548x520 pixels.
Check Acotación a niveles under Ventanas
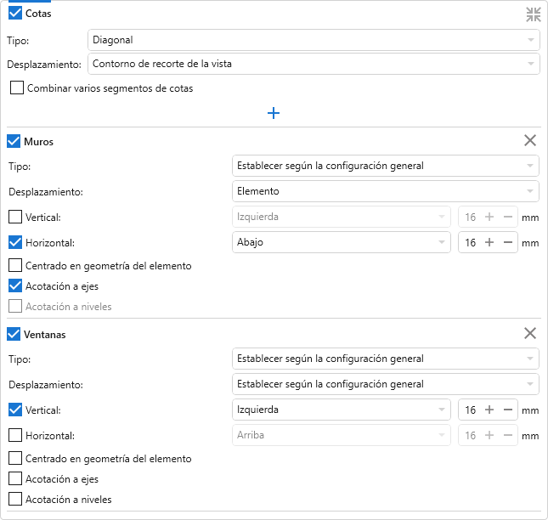pyautogui.click(x=15, y=500)
